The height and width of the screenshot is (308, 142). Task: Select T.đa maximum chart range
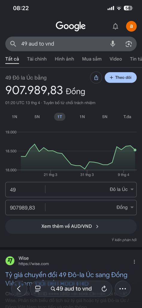click(x=127, y=117)
